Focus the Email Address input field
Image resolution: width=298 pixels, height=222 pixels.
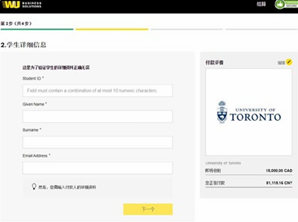[x=98, y=168]
